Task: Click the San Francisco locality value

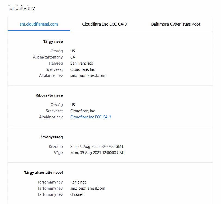Action: coord(82,63)
